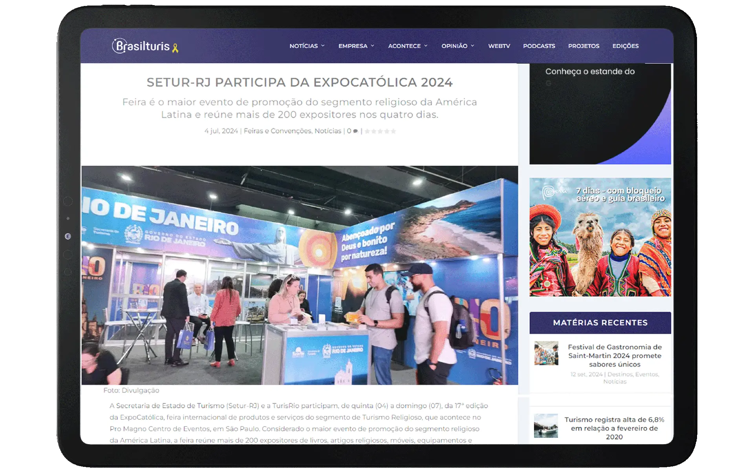Click the fifth rating star
This screenshot has height=474, width=754.
[x=393, y=131]
